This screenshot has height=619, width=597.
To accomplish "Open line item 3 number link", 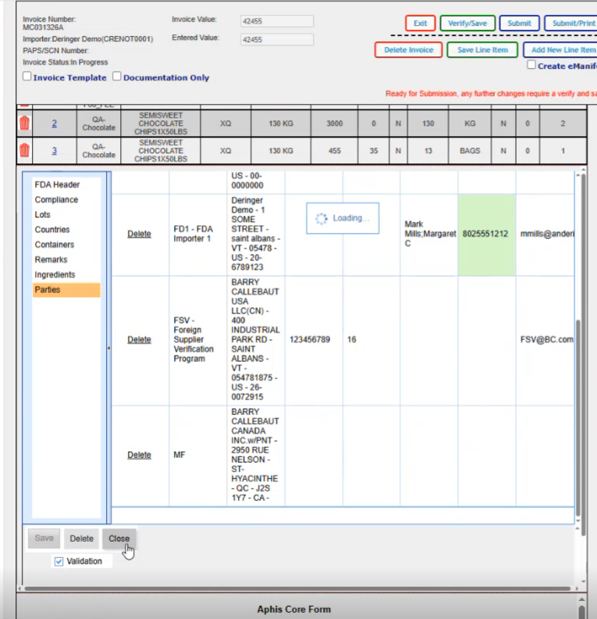I will [55, 150].
